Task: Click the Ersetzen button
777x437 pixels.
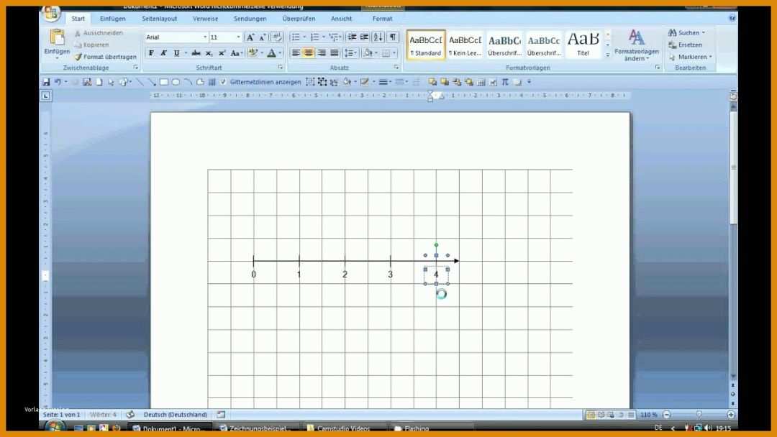Action: pos(685,45)
